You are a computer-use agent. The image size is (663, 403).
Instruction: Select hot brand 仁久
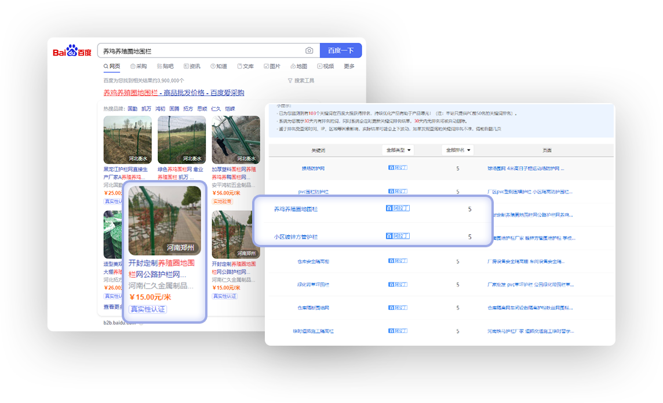(216, 108)
